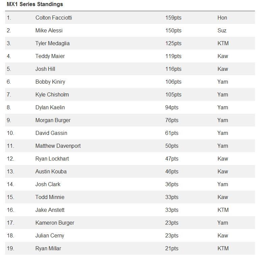The image size is (258, 255).
Task: Click the 94pts cell for Dylan Kaelin
Action: click(x=172, y=107)
